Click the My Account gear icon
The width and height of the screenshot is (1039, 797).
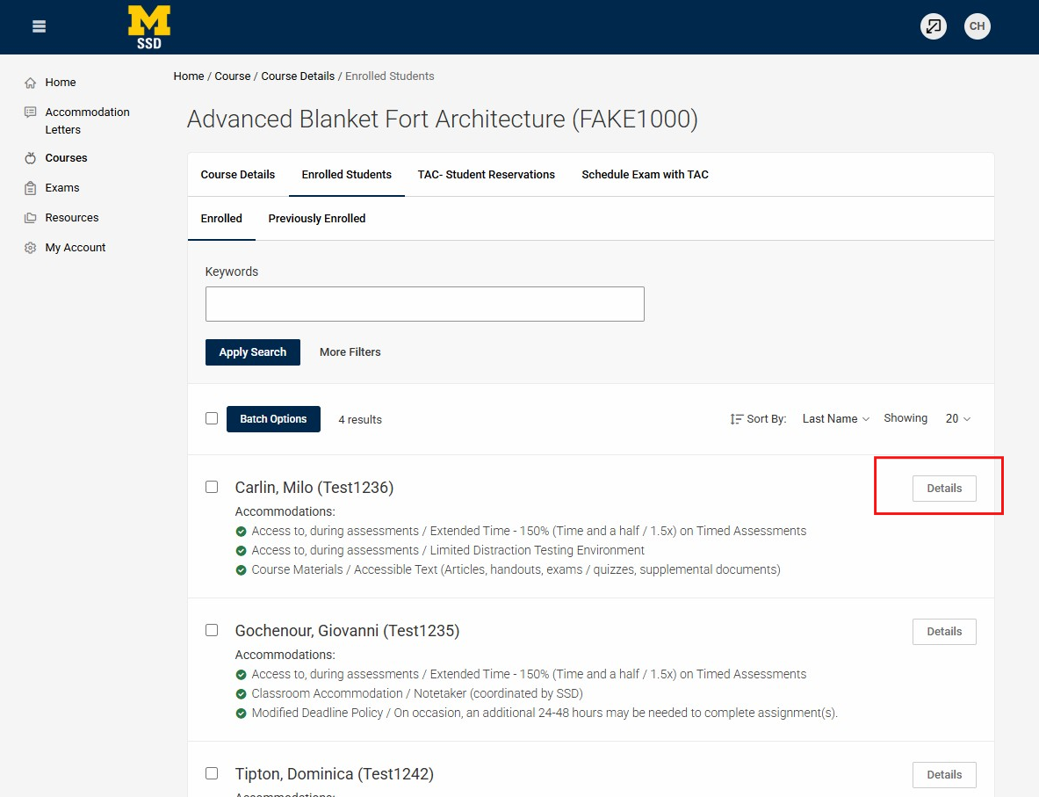point(31,247)
